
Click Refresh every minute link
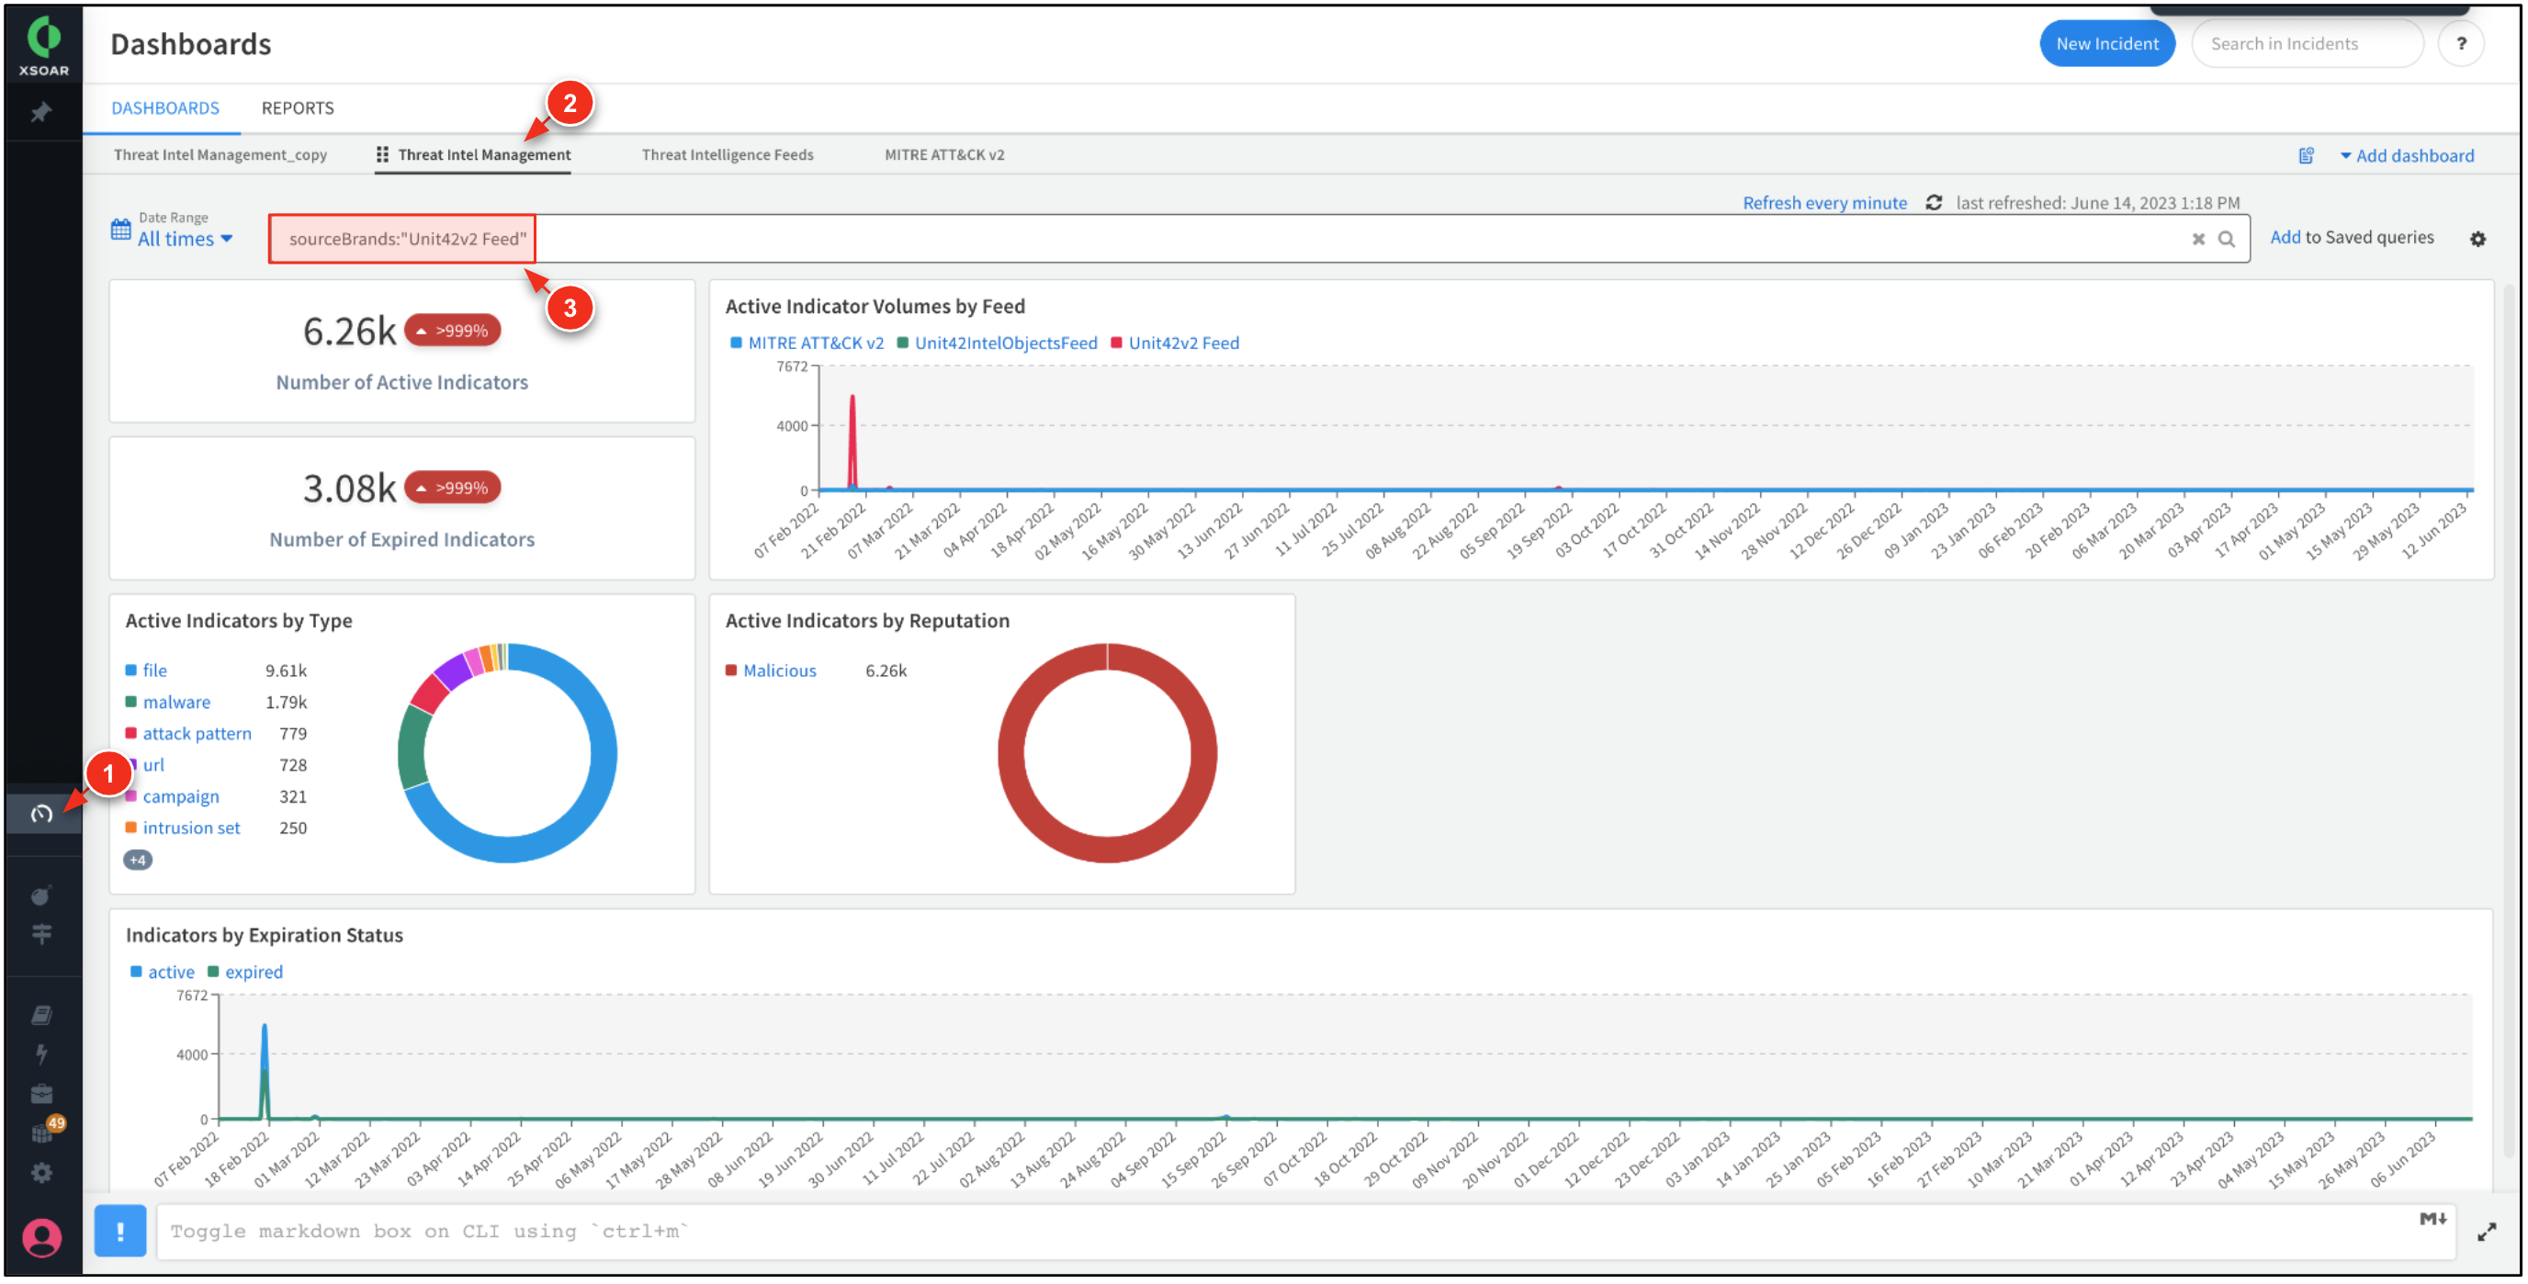point(1824,203)
